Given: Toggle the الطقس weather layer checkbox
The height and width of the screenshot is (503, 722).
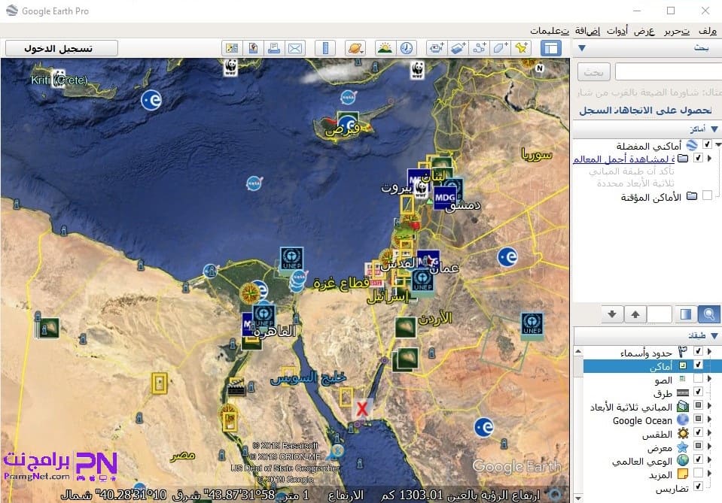Looking at the screenshot, I should coord(698,432).
